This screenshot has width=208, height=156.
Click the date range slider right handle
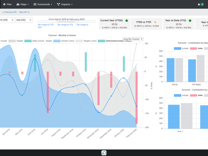[x=76, y=22]
